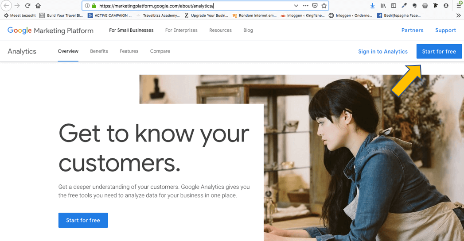Open the Evernote elephant extension
This screenshot has height=241, width=464.
(x=414, y=6)
